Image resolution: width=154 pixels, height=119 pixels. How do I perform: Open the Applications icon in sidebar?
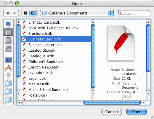tap(8, 68)
